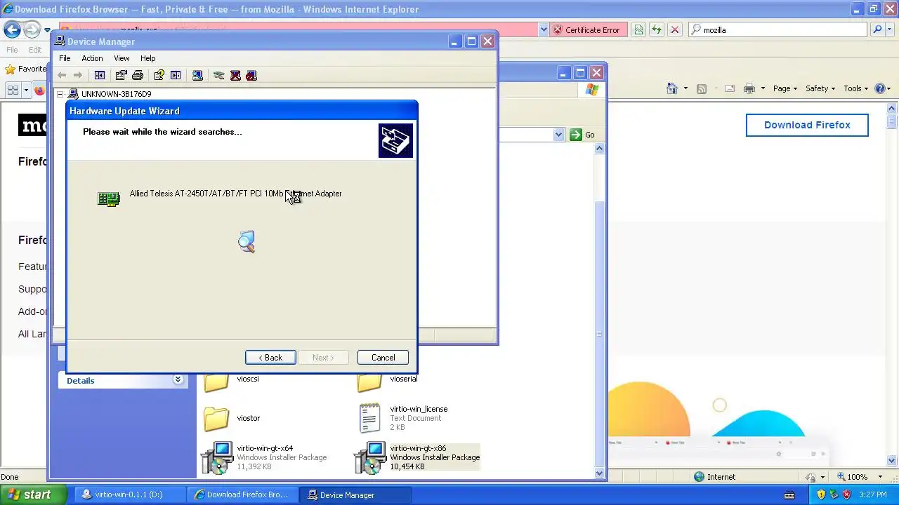This screenshot has width=899, height=505.
Task: Click the IE Back navigation button
Action: tap(12, 29)
